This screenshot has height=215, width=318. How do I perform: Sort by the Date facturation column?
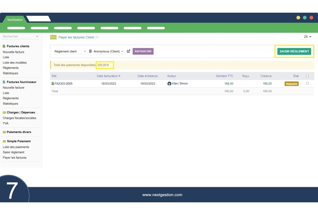108,76
